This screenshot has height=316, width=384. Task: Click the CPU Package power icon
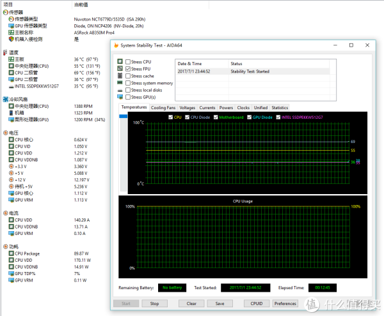click(x=11, y=253)
